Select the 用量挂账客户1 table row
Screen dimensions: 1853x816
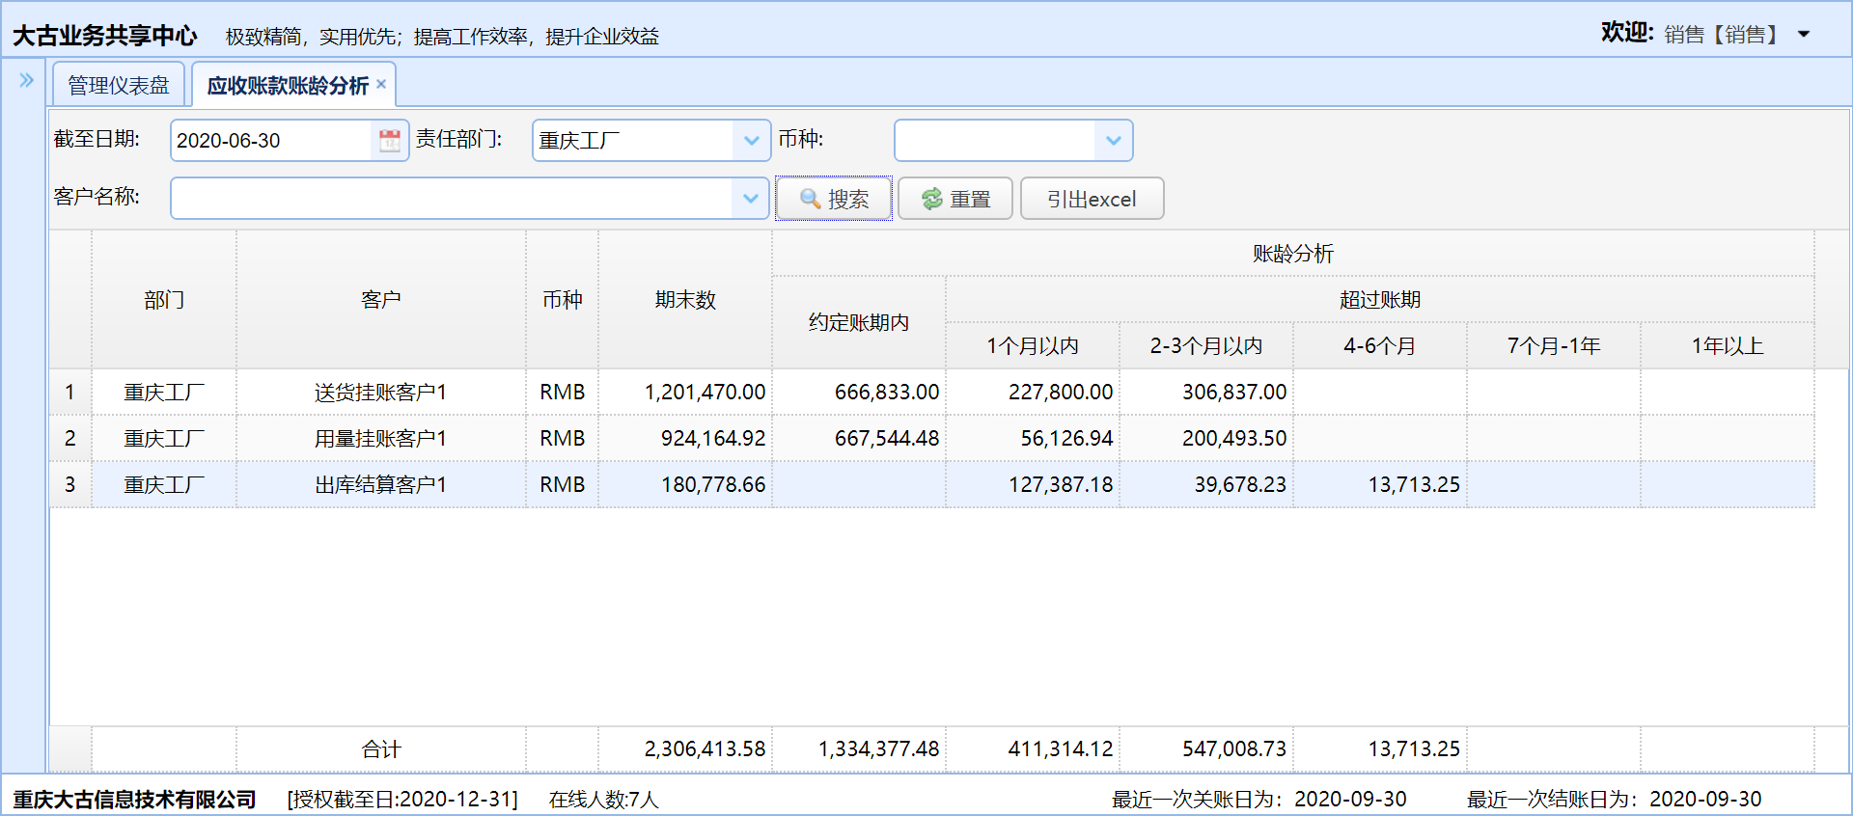pos(380,439)
